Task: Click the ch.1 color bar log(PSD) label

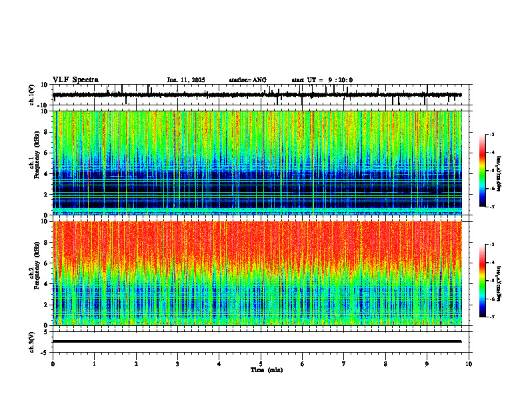Action: coord(499,174)
